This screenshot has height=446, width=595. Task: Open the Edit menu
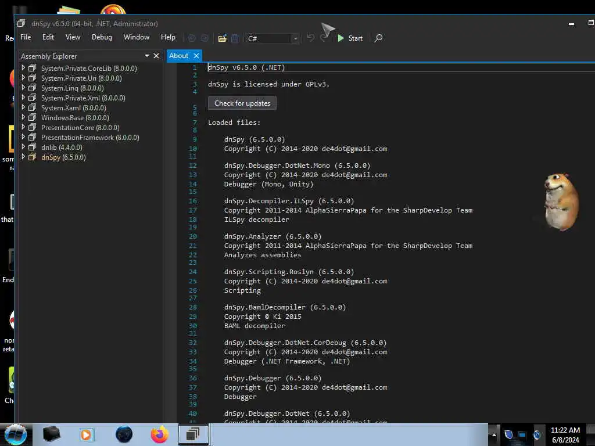click(48, 37)
